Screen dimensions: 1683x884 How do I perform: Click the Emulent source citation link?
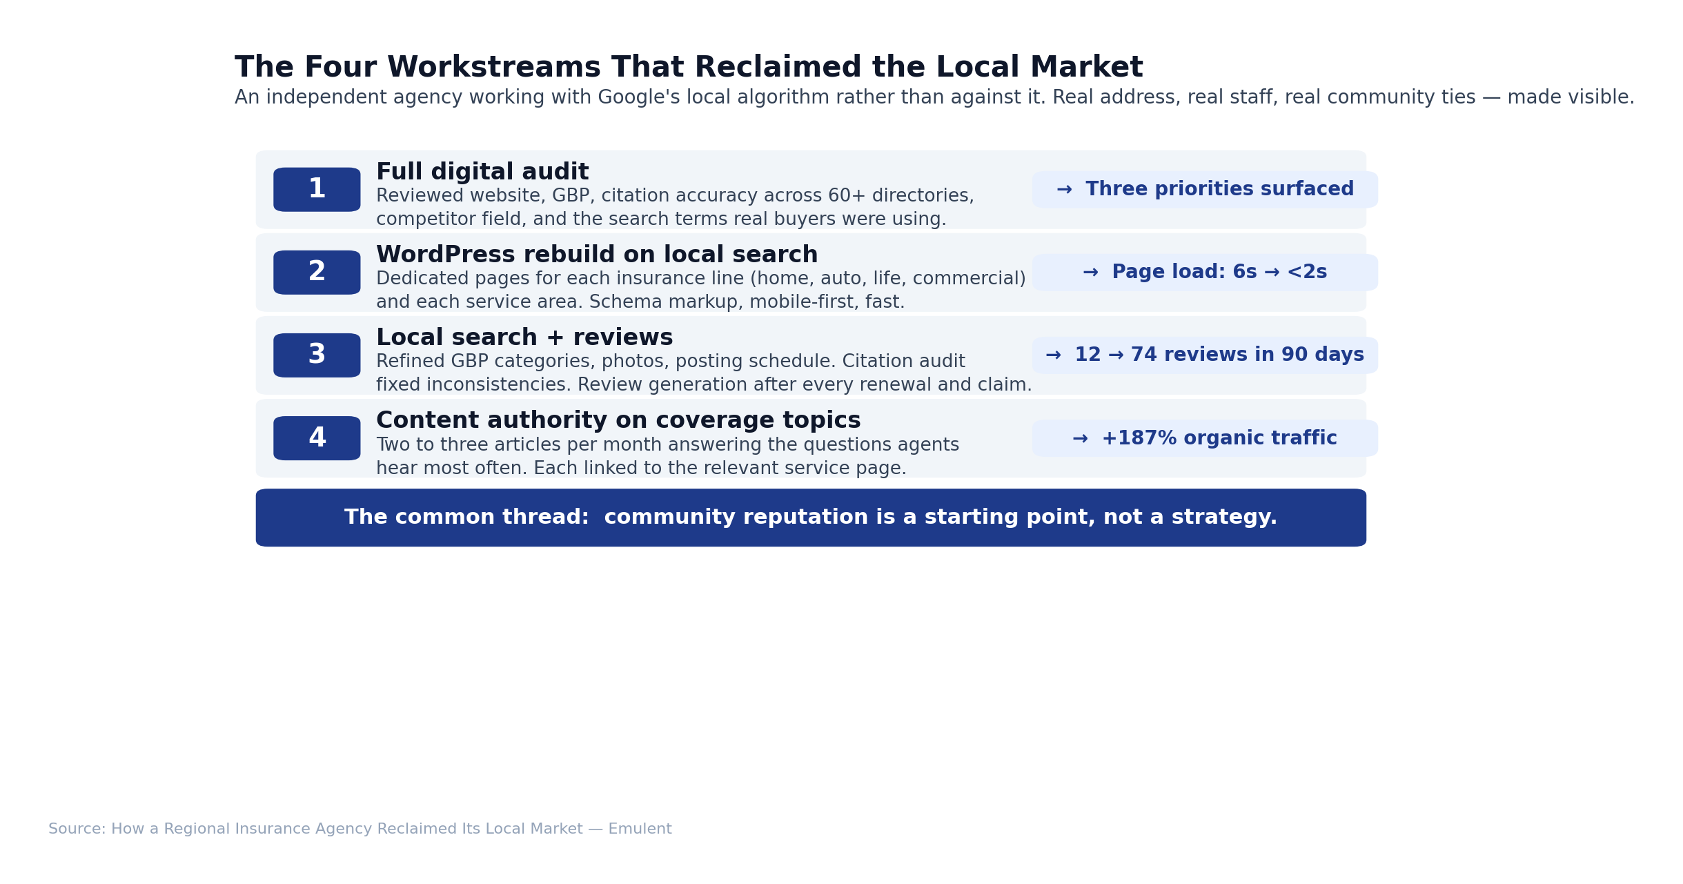tap(360, 828)
